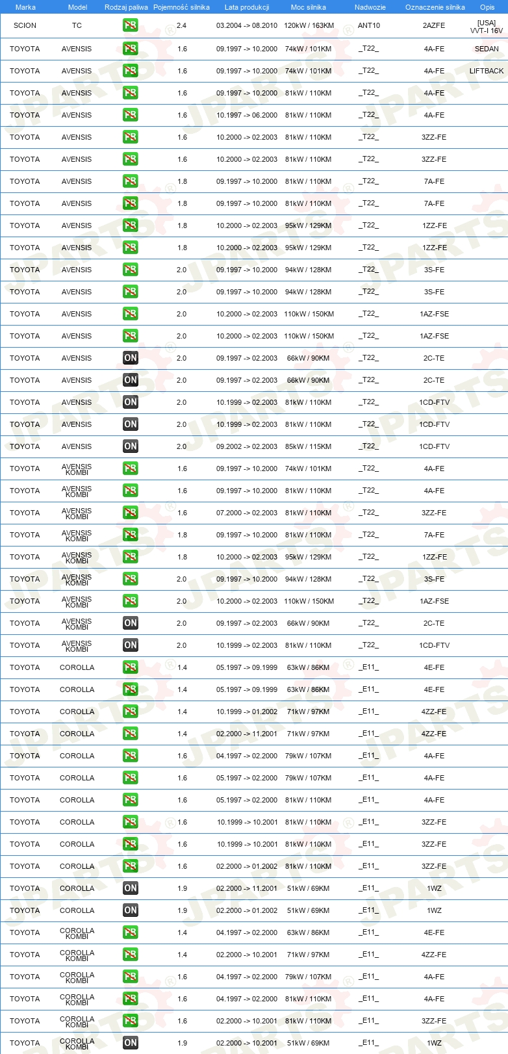Screen dimensions: 508x1054
Task: Select the "2AZFE" engine code cell
Action: click(434, 25)
